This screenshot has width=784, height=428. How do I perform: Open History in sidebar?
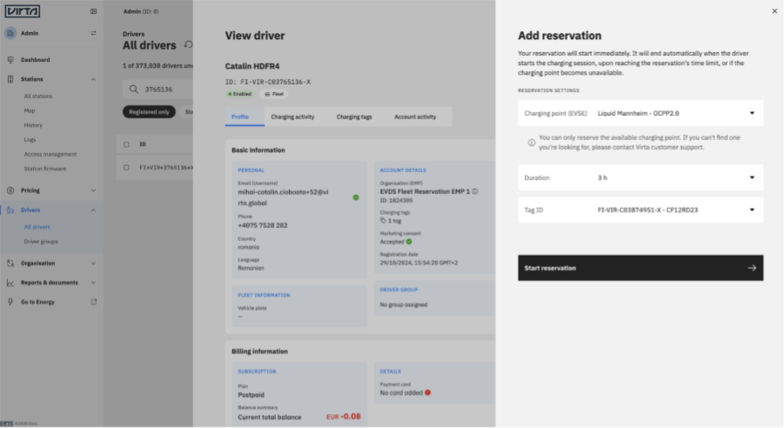click(33, 125)
